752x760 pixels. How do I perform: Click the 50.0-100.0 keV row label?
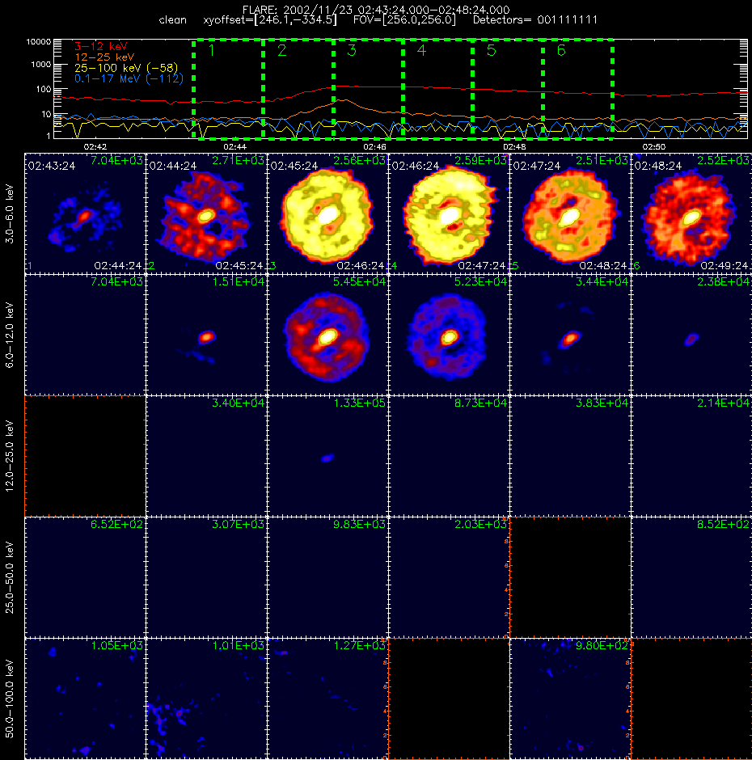pos(10,699)
